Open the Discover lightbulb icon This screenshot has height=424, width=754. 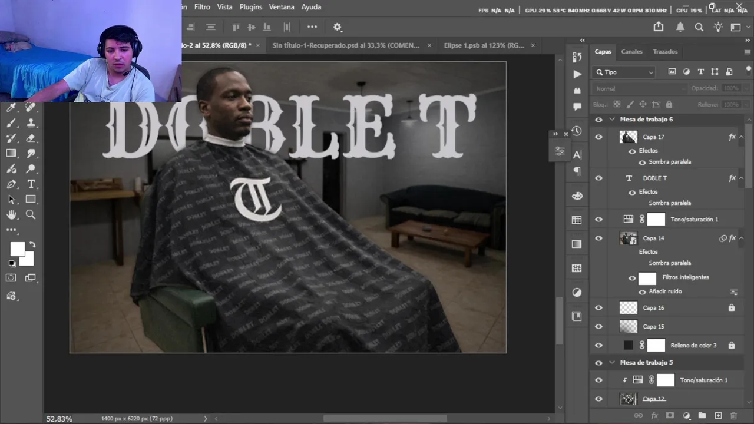point(717,27)
